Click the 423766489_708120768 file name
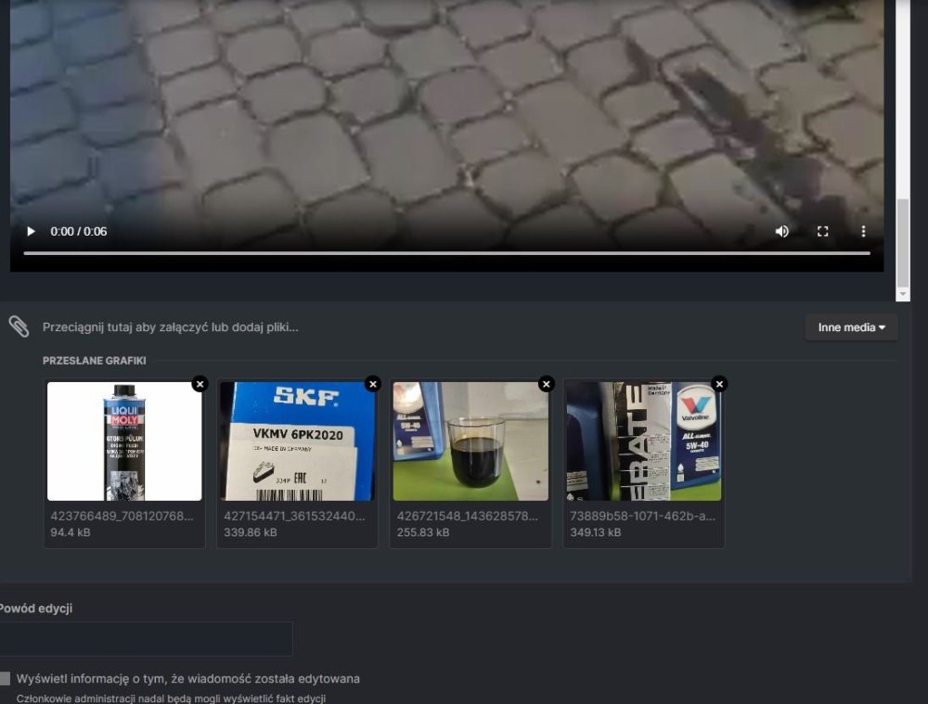Screen dimensions: 928x704 pos(122,516)
